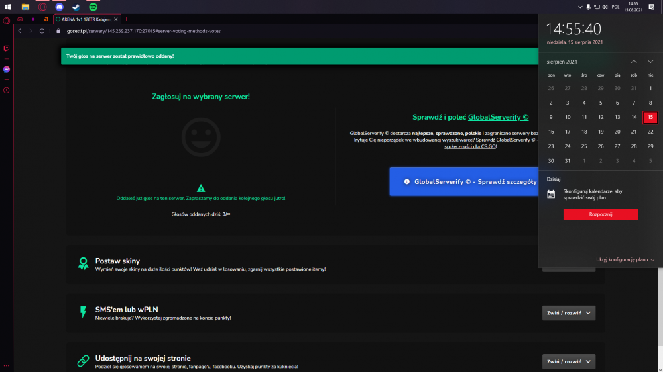Click the green vote success banner
Screen dimensions: 663x372
(x=300, y=56)
